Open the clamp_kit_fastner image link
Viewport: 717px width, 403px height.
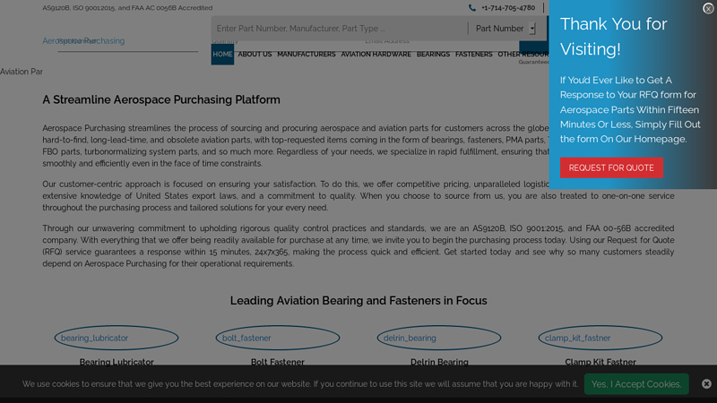[x=600, y=339]
